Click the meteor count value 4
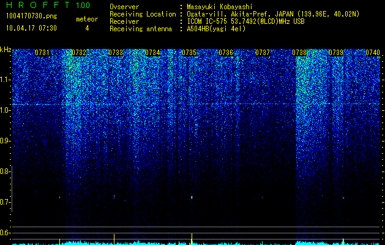The width and height of the screenshot is (385, 245). 87,28
